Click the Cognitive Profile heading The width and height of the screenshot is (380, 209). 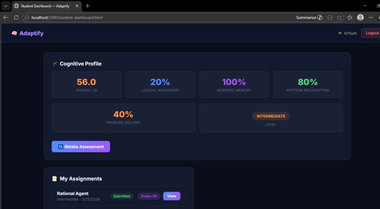click(x=81, y=64)
